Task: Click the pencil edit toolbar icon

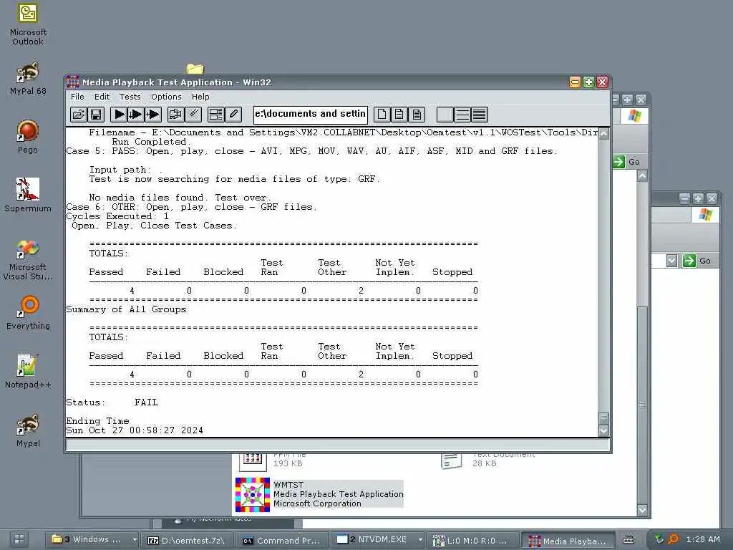Action: tap(233, 114)
